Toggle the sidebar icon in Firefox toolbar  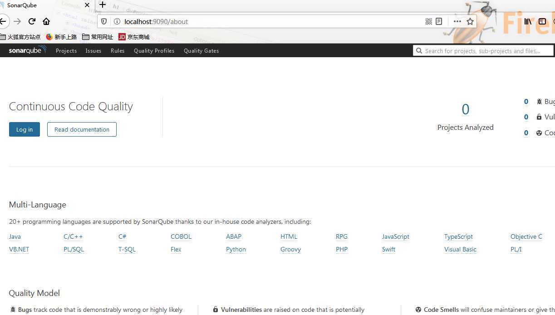[x=542, y=21]
